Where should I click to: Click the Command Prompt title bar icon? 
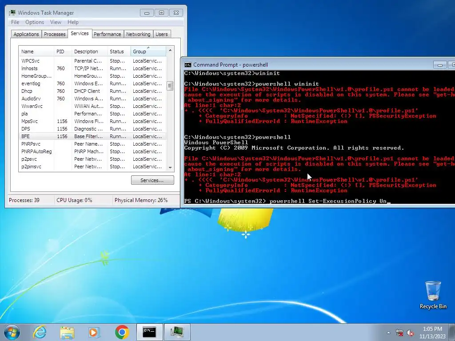pos(188,65)
